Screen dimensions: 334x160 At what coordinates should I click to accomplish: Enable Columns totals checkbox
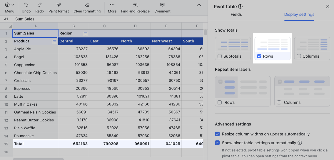coord(299,56)
